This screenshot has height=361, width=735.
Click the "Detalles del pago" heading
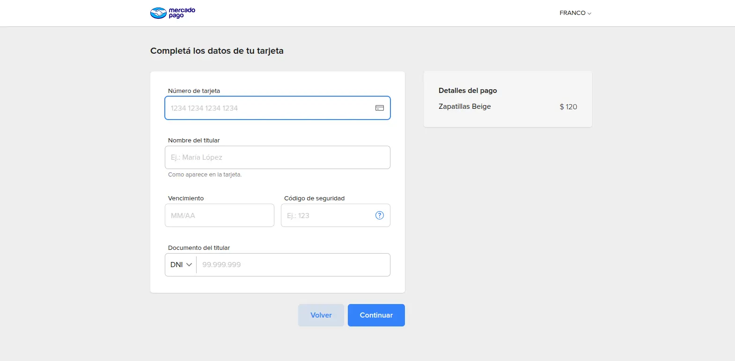pos(468,91)
